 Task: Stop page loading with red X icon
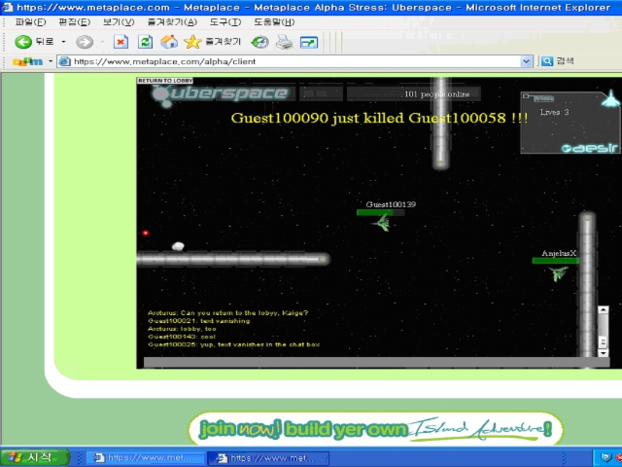point(121,42)
